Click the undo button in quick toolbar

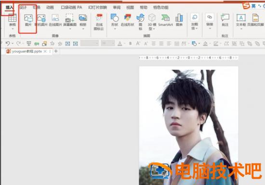(8, 44)
